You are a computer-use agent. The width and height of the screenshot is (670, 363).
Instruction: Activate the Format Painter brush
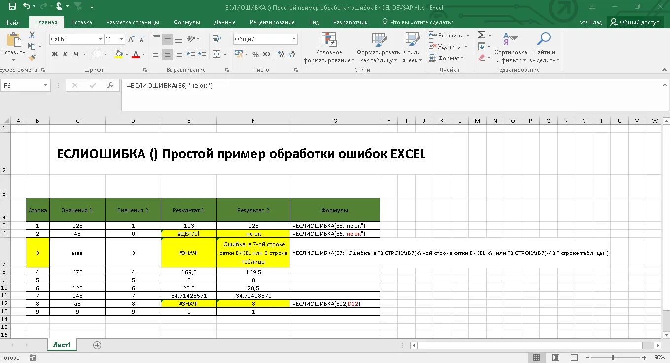click(32, 57)
